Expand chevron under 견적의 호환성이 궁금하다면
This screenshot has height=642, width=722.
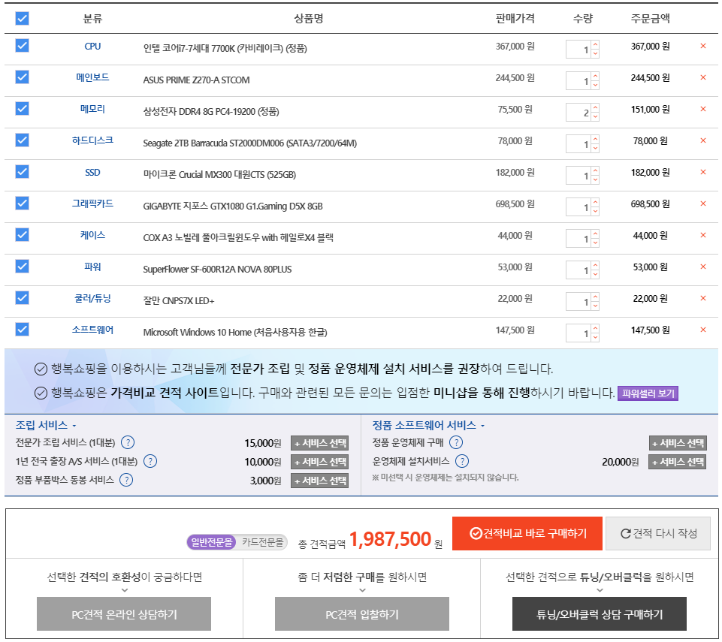tap(124, 590)
